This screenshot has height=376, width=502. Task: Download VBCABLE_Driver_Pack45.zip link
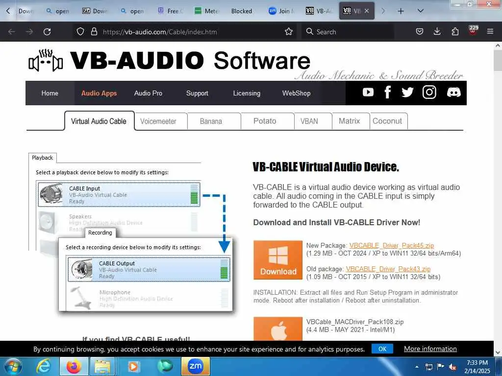point(392,246)
